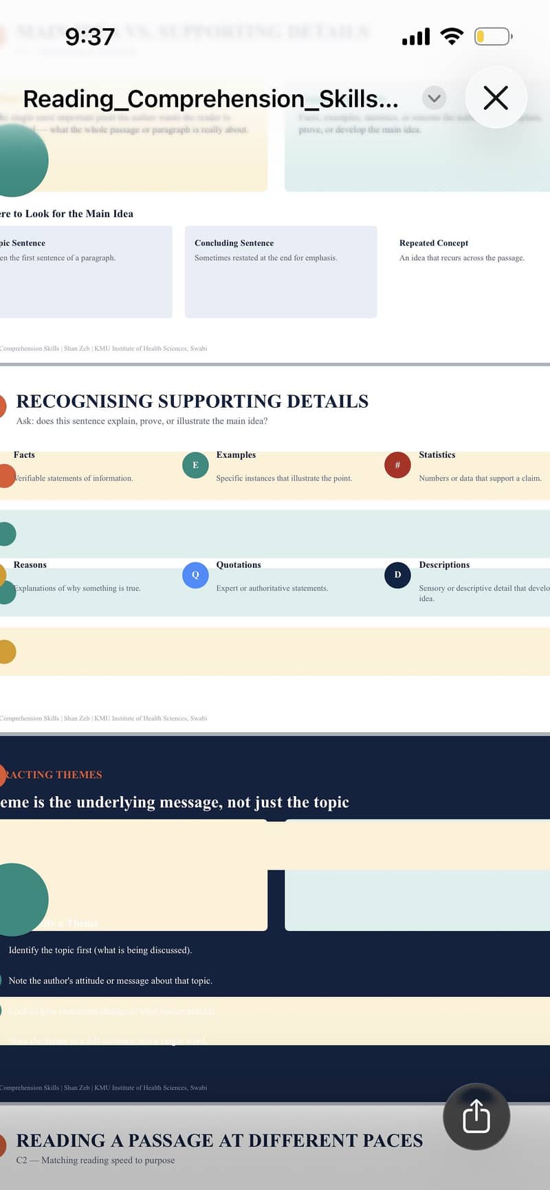Click "Specific instances that illustrate the point."
Screen dimensions: 550x1190
pos(284,478)
